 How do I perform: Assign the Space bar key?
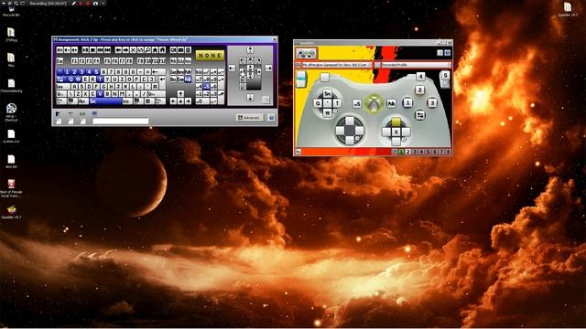(106, 101)
